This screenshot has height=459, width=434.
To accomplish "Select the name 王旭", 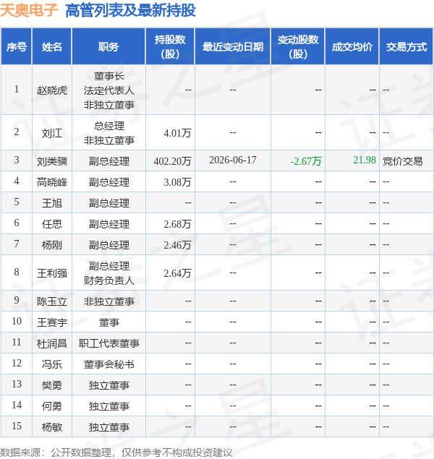I will click(52, 203).
